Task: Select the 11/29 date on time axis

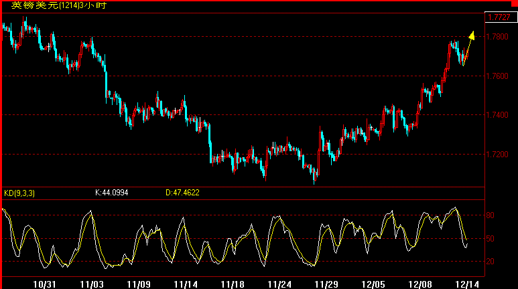Action: (x=326, y=284)
